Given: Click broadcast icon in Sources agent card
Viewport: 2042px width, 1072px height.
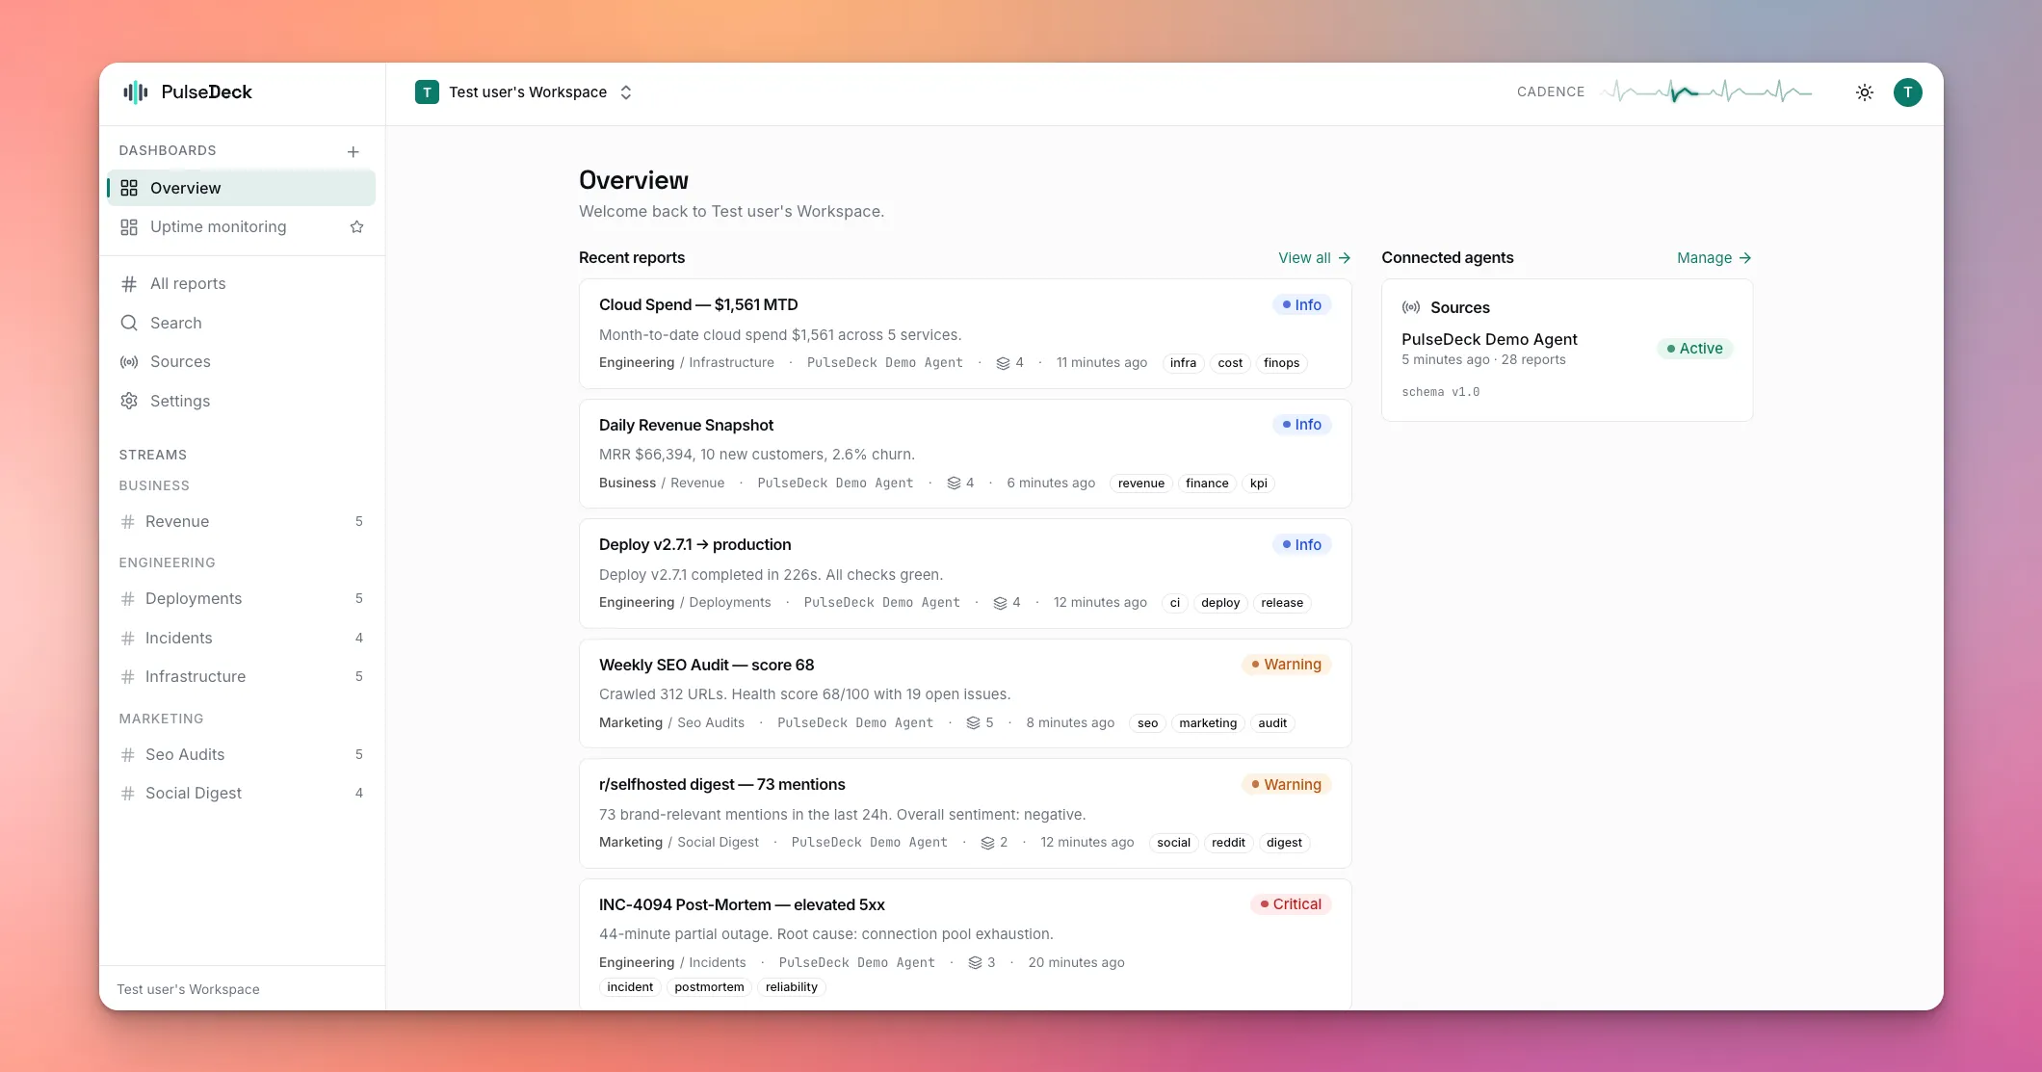Looking at the screenshot, I should pos(1411,308).
